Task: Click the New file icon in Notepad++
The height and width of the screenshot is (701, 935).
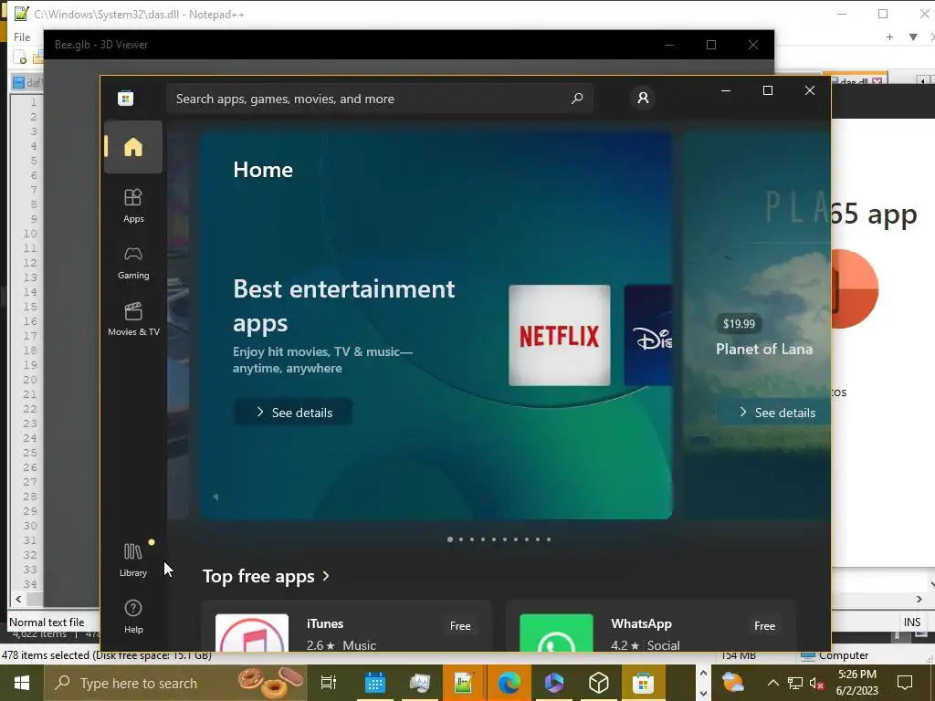Action: (19, 58)
